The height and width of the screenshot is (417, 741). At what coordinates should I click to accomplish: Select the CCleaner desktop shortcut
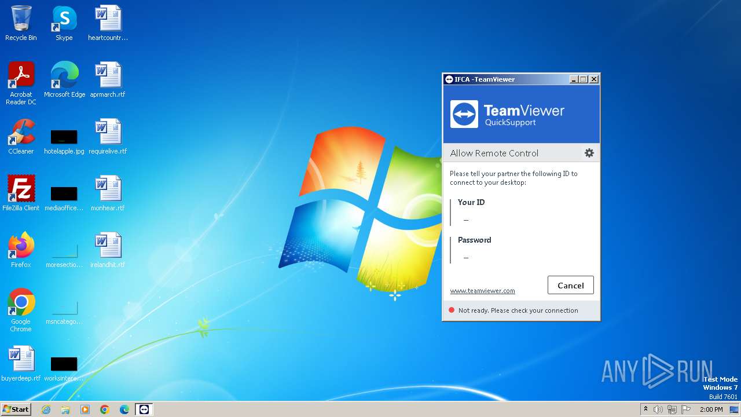21,137
